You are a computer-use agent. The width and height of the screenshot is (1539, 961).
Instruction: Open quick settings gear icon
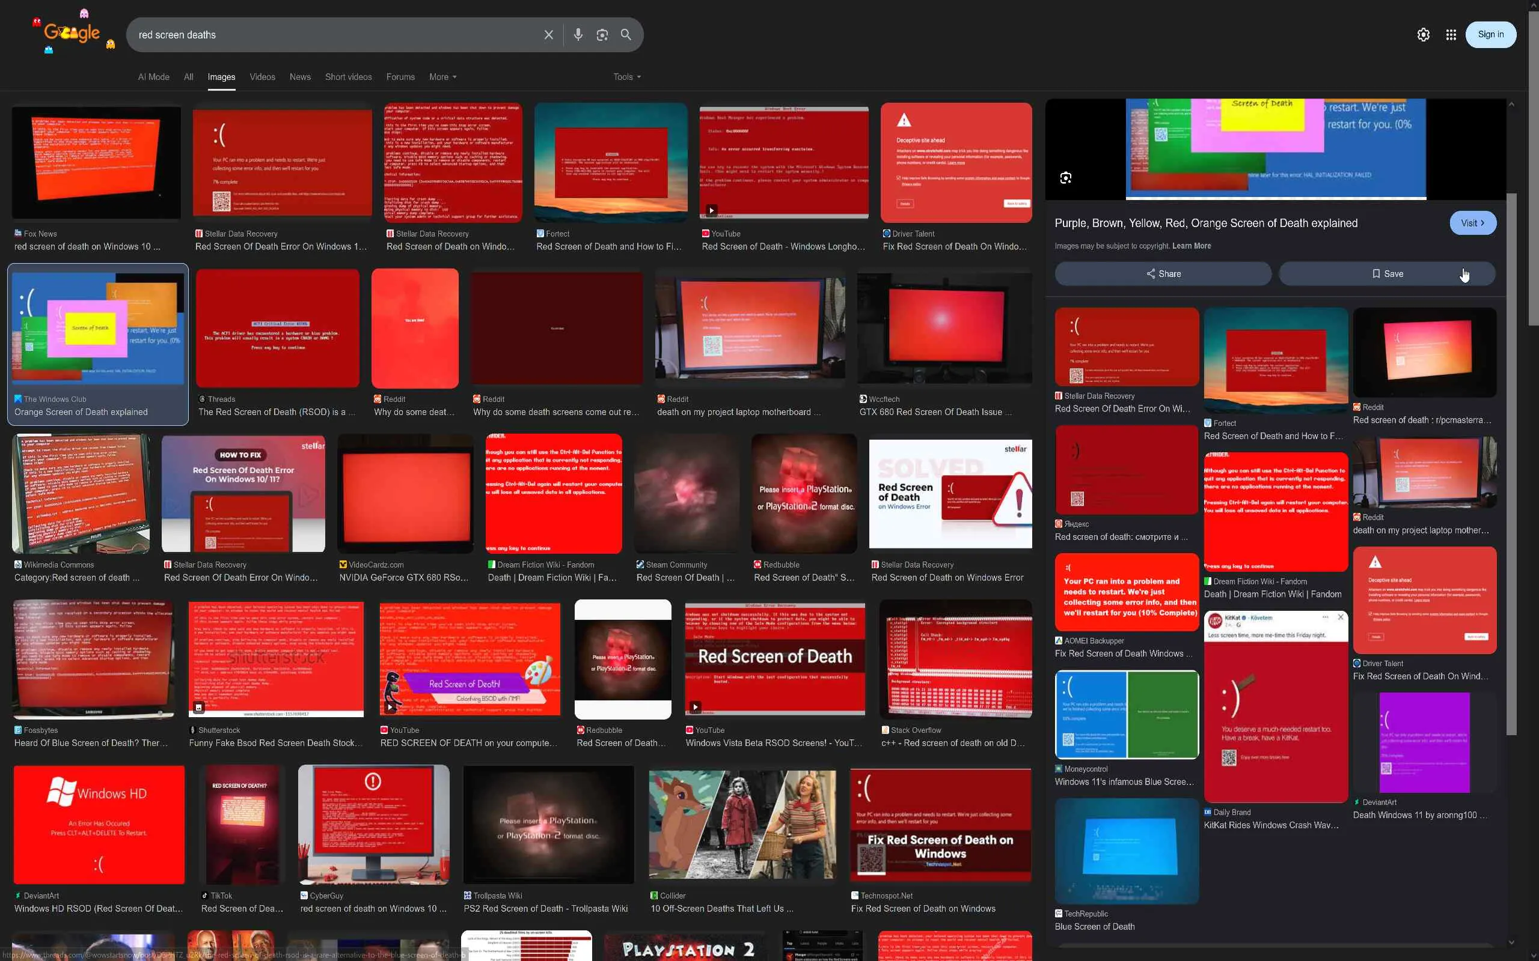point(1423,35)
